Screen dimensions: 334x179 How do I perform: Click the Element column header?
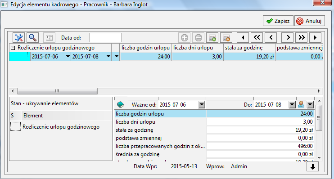[x=67, y=116]
